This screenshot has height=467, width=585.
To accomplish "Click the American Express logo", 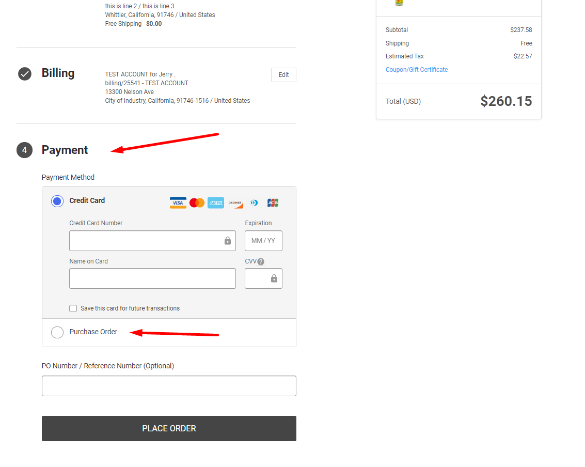I will point(216,203).
